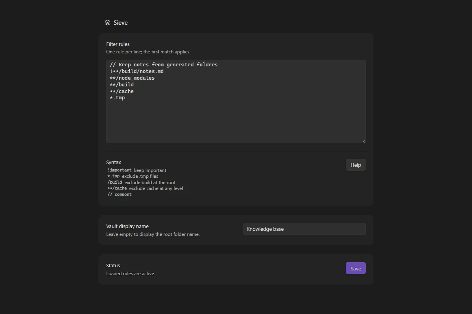The image size is (472, 314).
Task: Grab the text area resize handle
Action: click(x=363, y=141)
